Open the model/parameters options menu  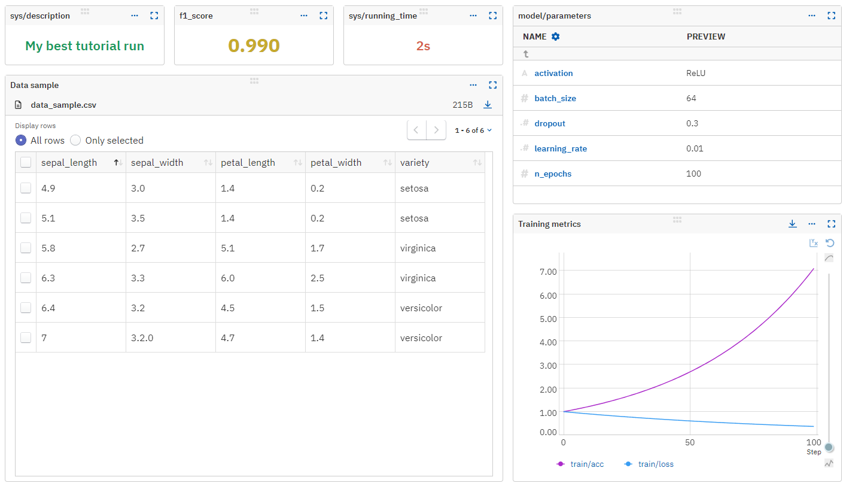812,16
